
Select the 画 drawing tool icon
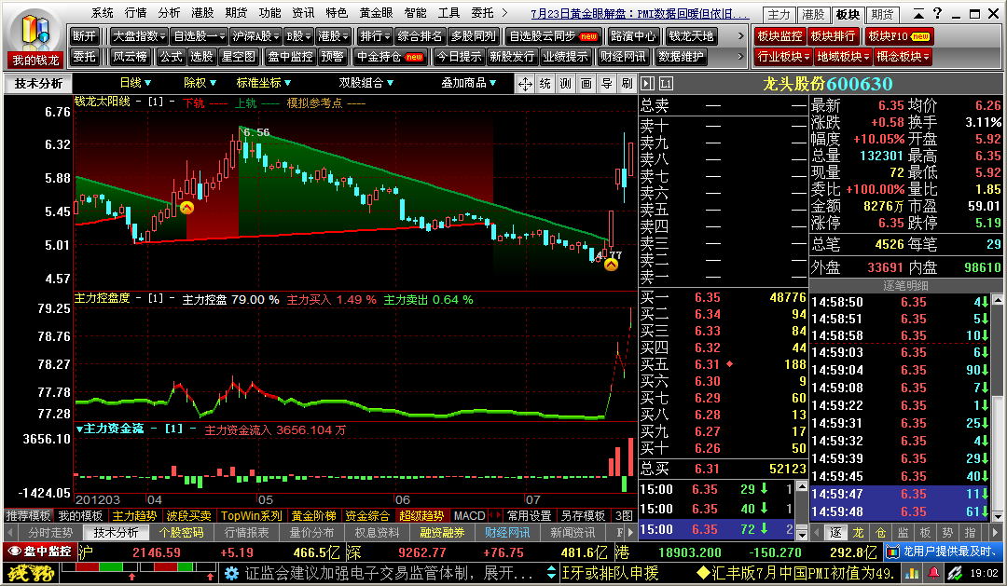point(586,84)
